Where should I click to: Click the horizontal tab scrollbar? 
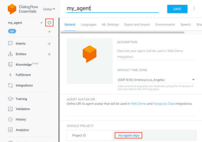(x=122, y=32)
